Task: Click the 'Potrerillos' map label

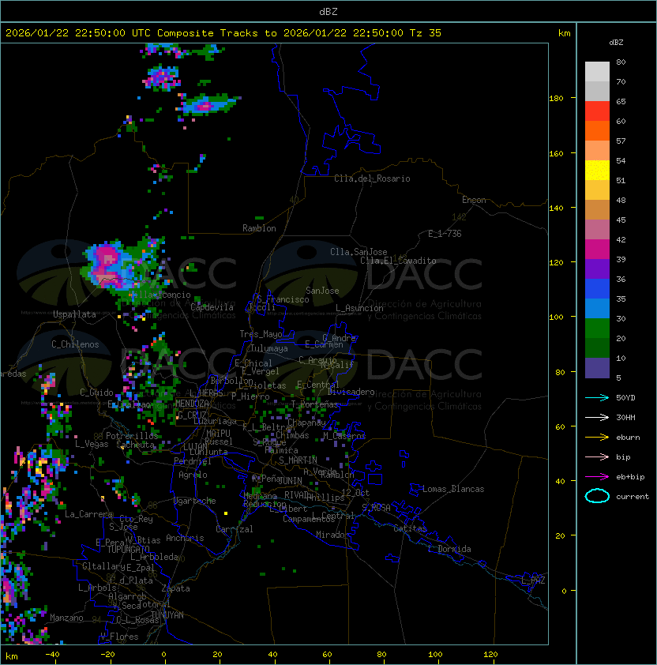Action: coord(132,435)
